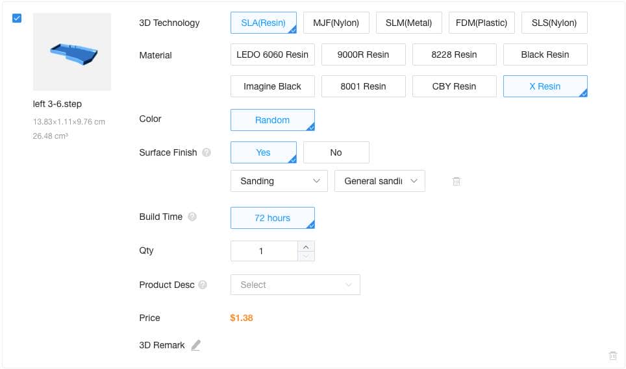626x369 pixels.
Task: Open the General sanding dropdown
Action: [379, 181]
